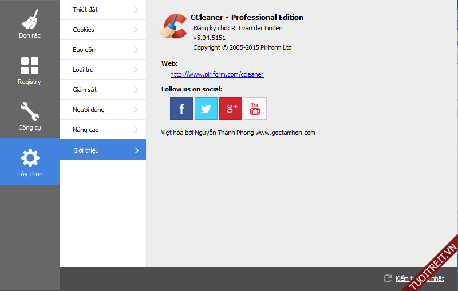The height and width of the screenshot is (291, 458).
Task: Open the Bao gồm include page
Action: pos(103,50)
